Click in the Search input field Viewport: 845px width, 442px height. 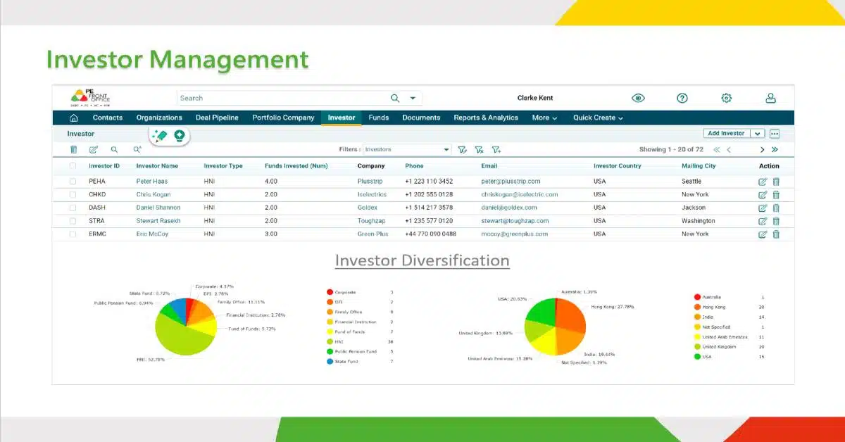point(282,99)
